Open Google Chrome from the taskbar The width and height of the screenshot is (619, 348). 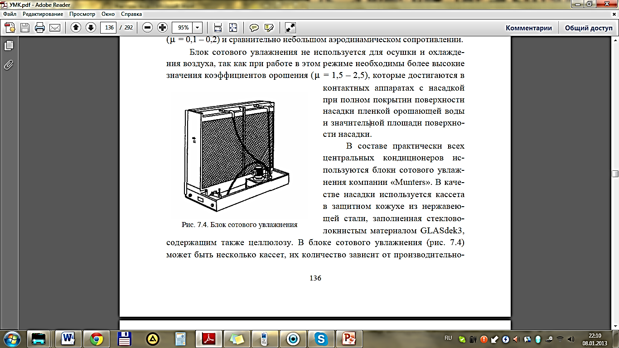point(96,338)
